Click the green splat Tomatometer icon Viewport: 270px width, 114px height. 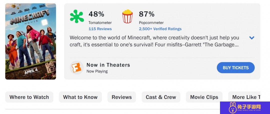[x=77, y=16]
